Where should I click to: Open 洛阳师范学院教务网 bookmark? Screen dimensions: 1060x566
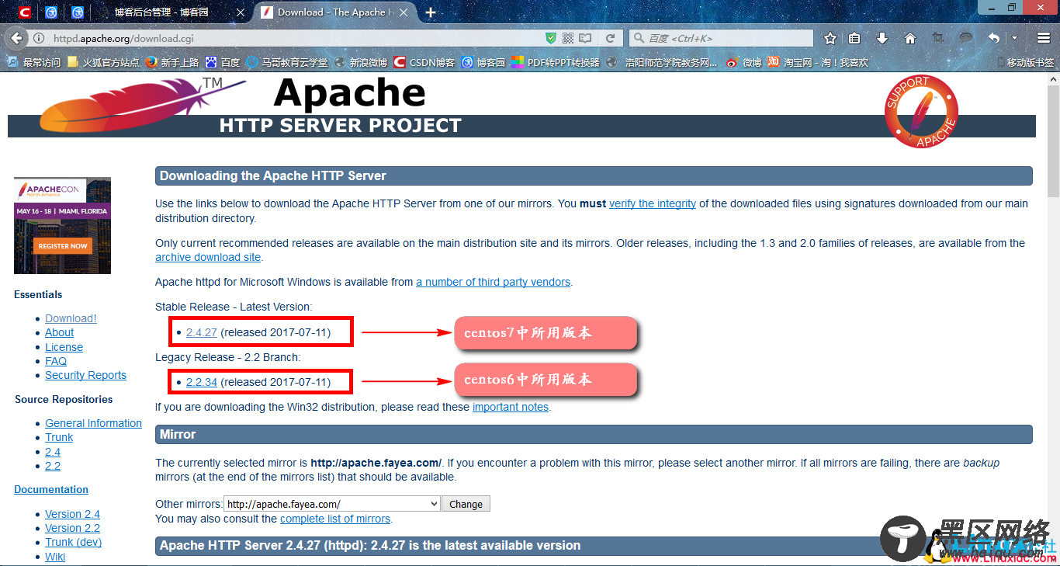[x=662, y=62]
